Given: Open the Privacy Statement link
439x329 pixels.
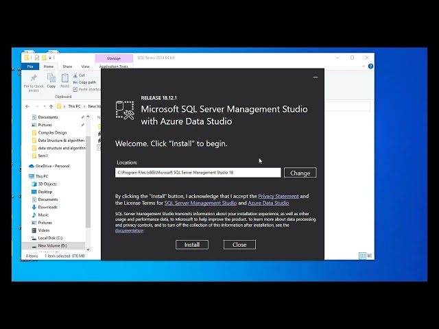Looking at the screenshot, I should click(278, 196).
